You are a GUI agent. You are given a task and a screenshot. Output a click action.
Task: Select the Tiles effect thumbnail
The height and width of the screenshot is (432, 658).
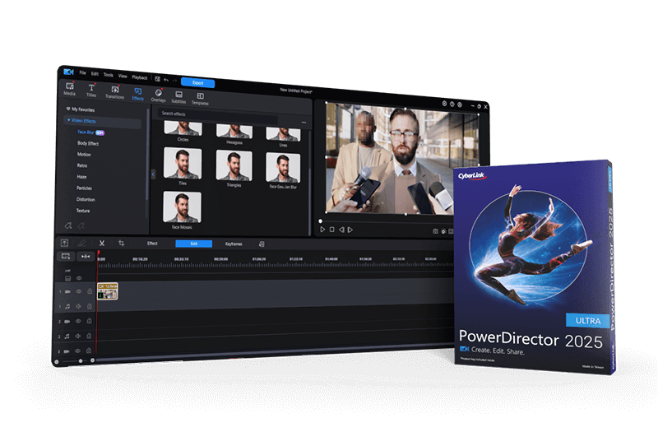(x=183, y=163)
